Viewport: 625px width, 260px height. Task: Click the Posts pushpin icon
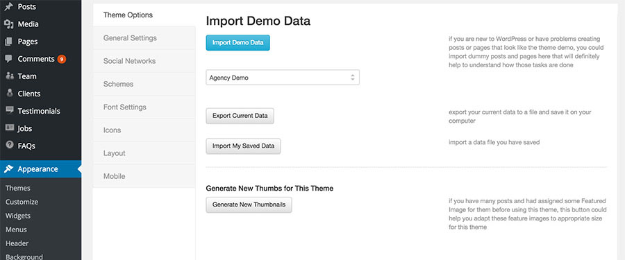[x=8, y=6]
